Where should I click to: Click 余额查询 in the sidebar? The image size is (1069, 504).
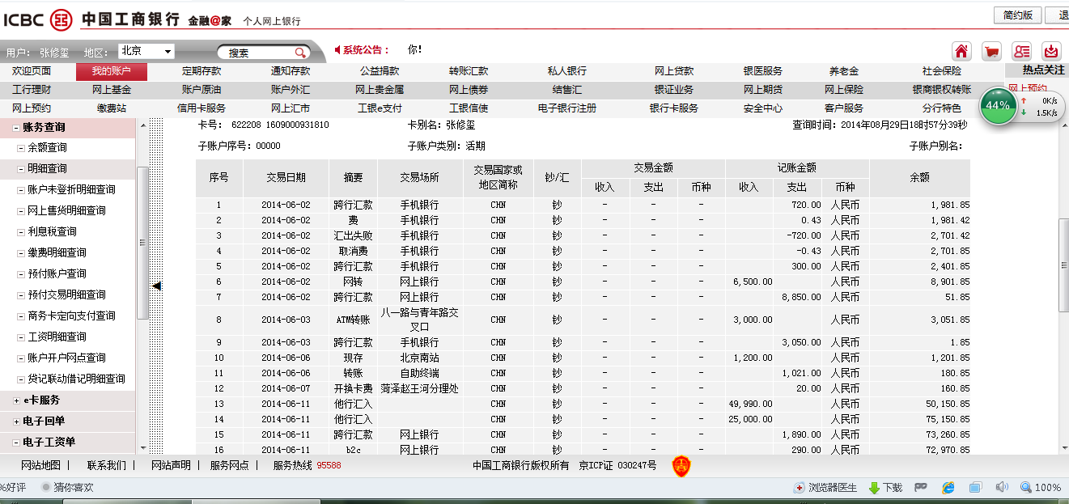pos(47,148)
